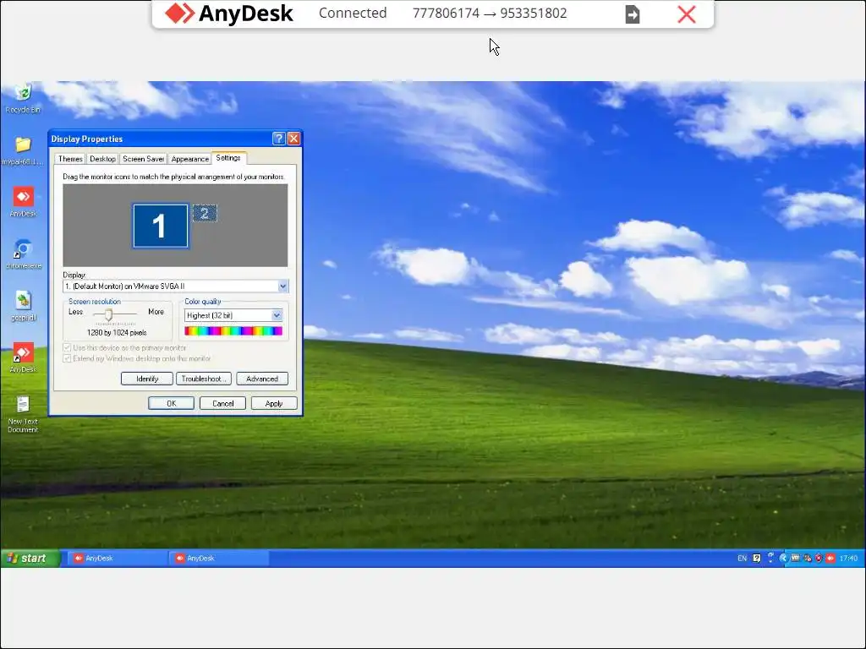Select monitor 1 icon in the arrangement area
Viewport: 866px width, 649px height.
(x=160, y=226)
